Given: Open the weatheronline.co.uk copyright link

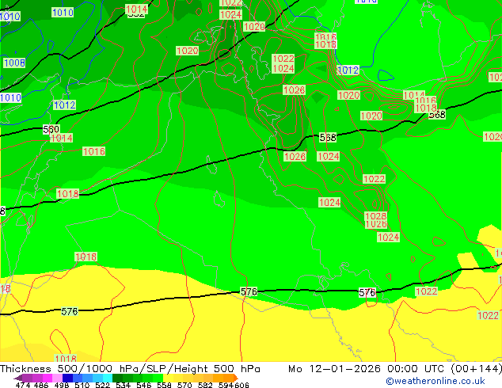Looking at the screenshot, I should (x=435, y=381).
